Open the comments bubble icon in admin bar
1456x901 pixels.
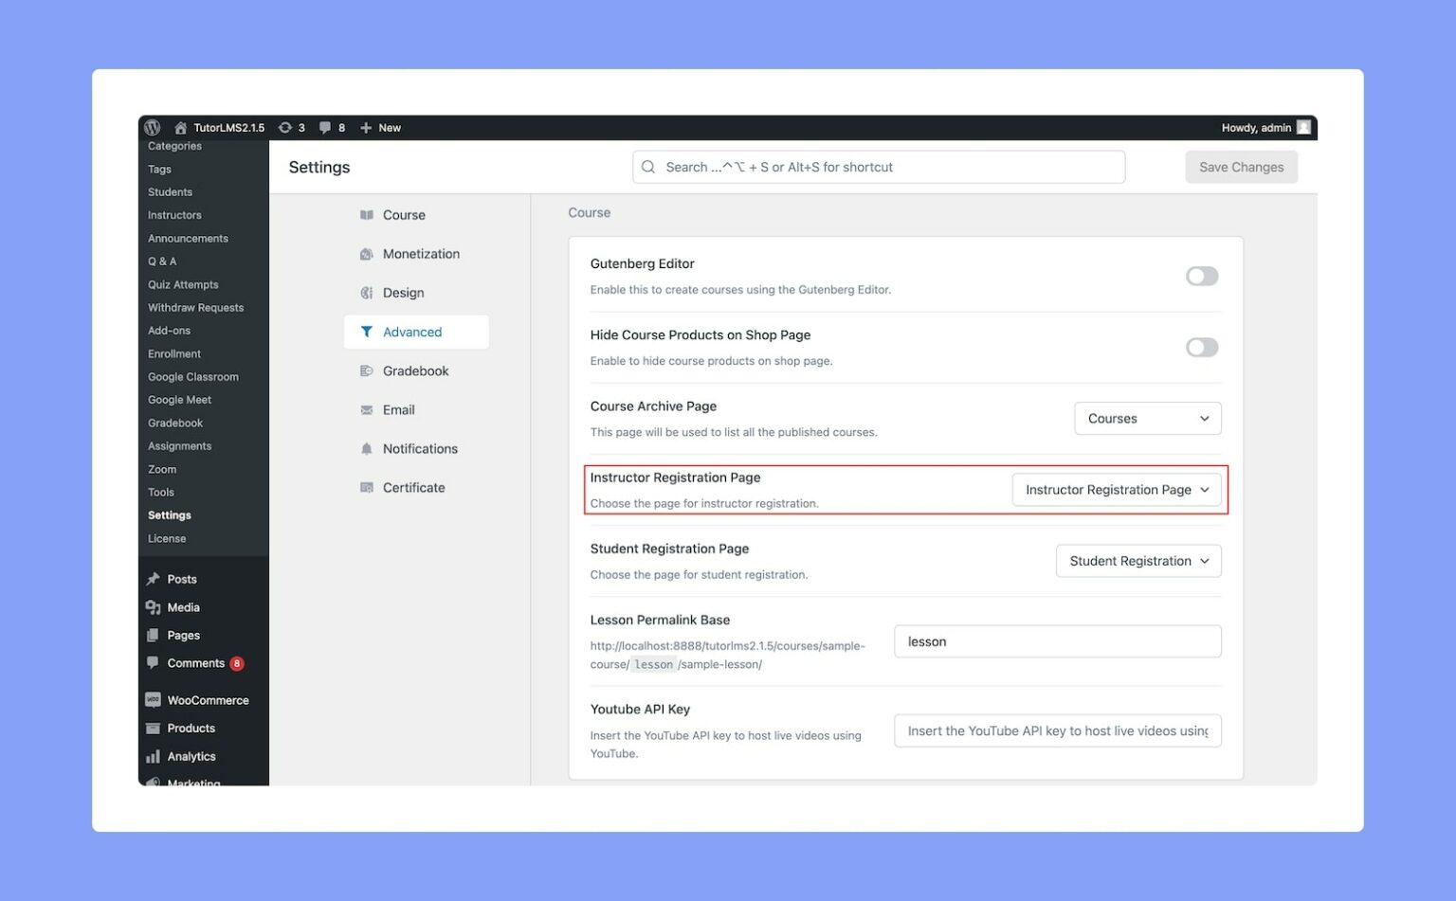325,128
